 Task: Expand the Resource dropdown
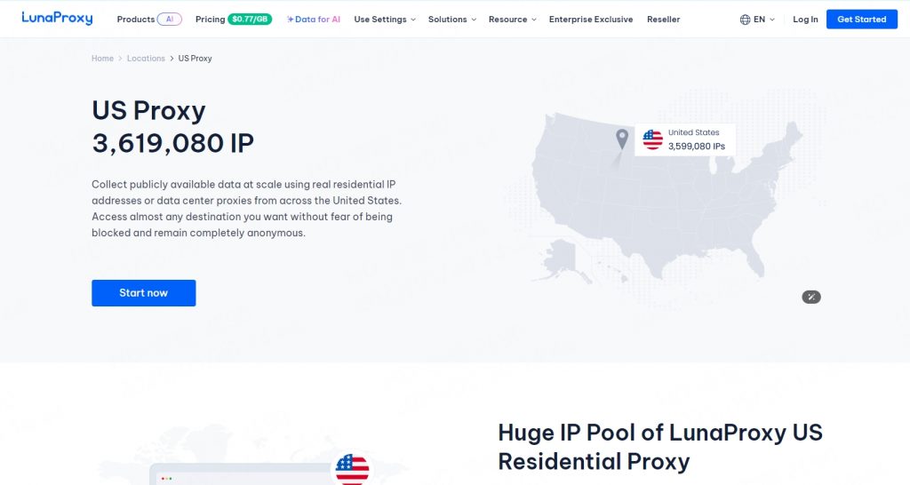512,20
